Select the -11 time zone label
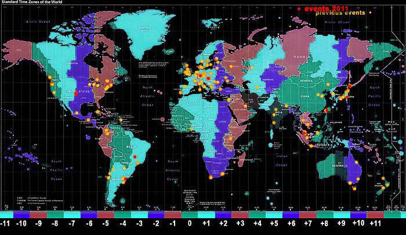The height and width of the screenshot is (235, 406). pos(7,223)
